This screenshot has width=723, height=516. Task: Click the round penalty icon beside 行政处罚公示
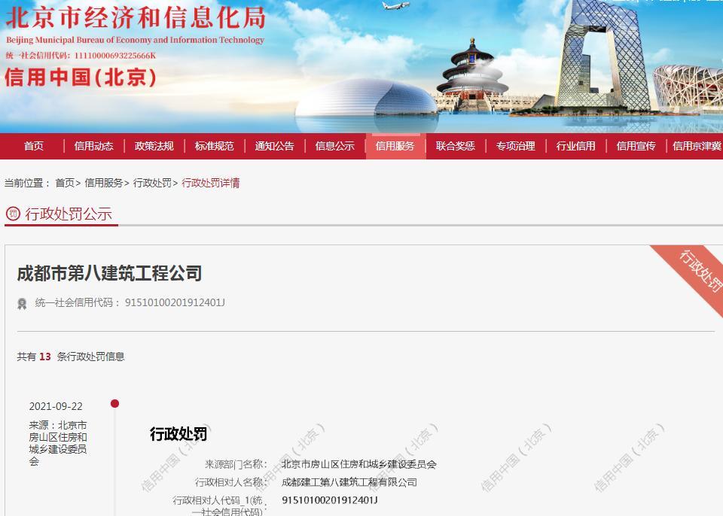pos(13,214)
